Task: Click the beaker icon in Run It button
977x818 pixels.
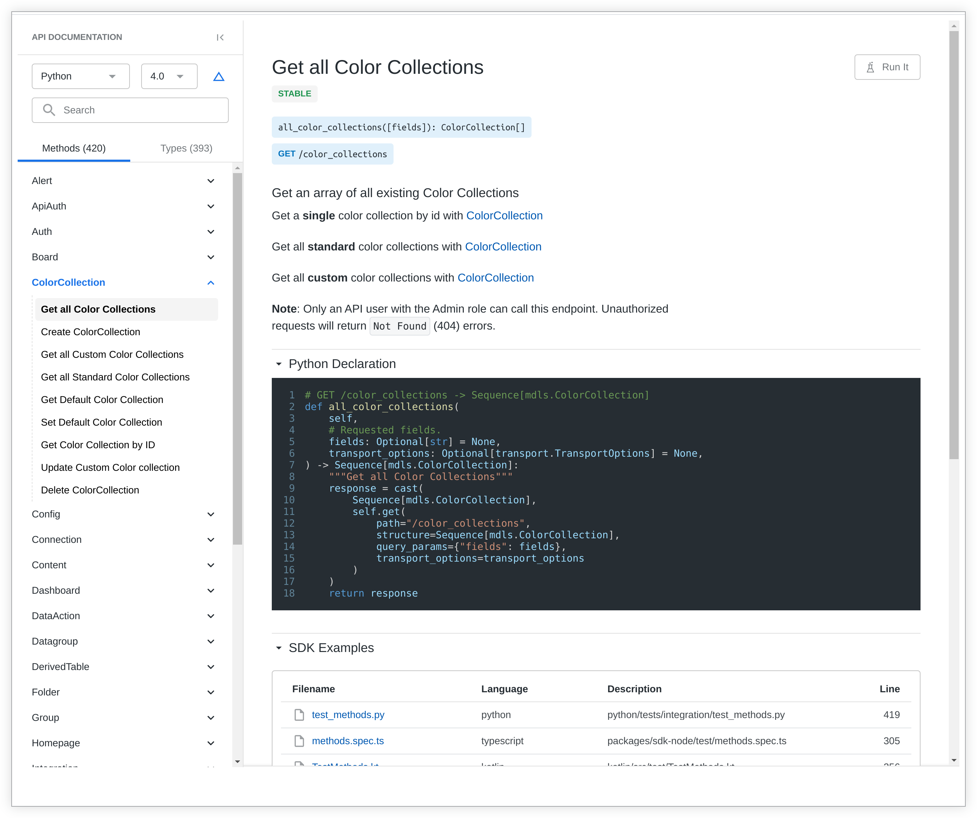Action: click(870, 66)
